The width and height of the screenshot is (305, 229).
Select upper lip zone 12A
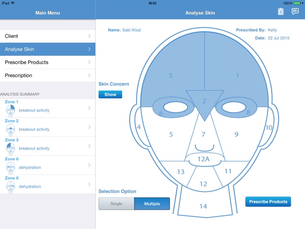203,159
